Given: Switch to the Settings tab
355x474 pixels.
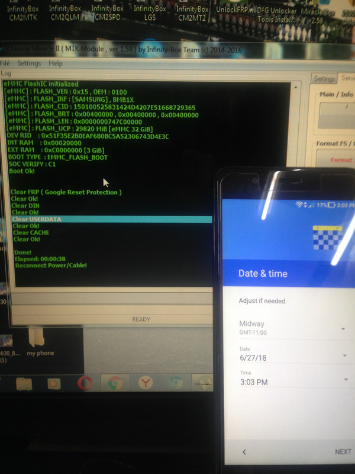Looking at the screenshot, I should click(324, 79).
